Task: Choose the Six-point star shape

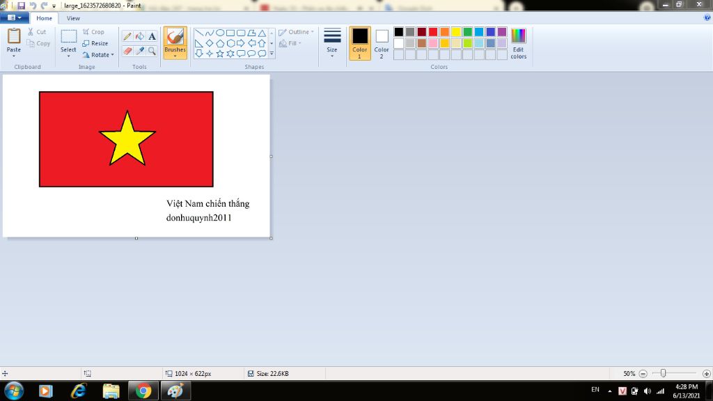Action: (230, 54)
